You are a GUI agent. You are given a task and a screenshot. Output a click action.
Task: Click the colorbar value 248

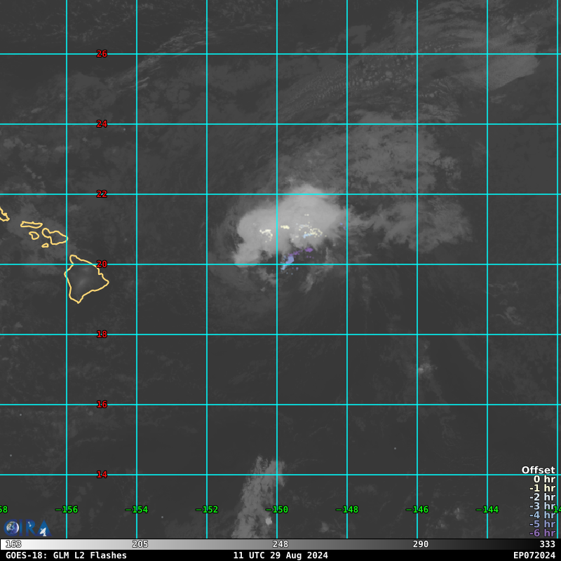[x=280, y=544]
